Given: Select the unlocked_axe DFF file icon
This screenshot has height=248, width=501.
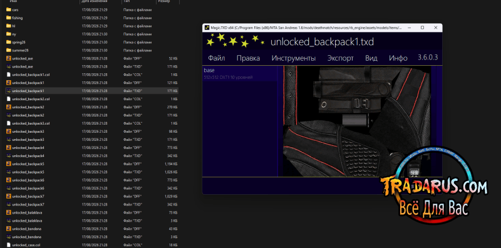Looking at the screenshot, I should click(x=9, y=58).
